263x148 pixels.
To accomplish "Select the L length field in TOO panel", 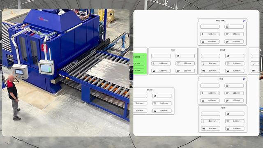I will 161,63.
